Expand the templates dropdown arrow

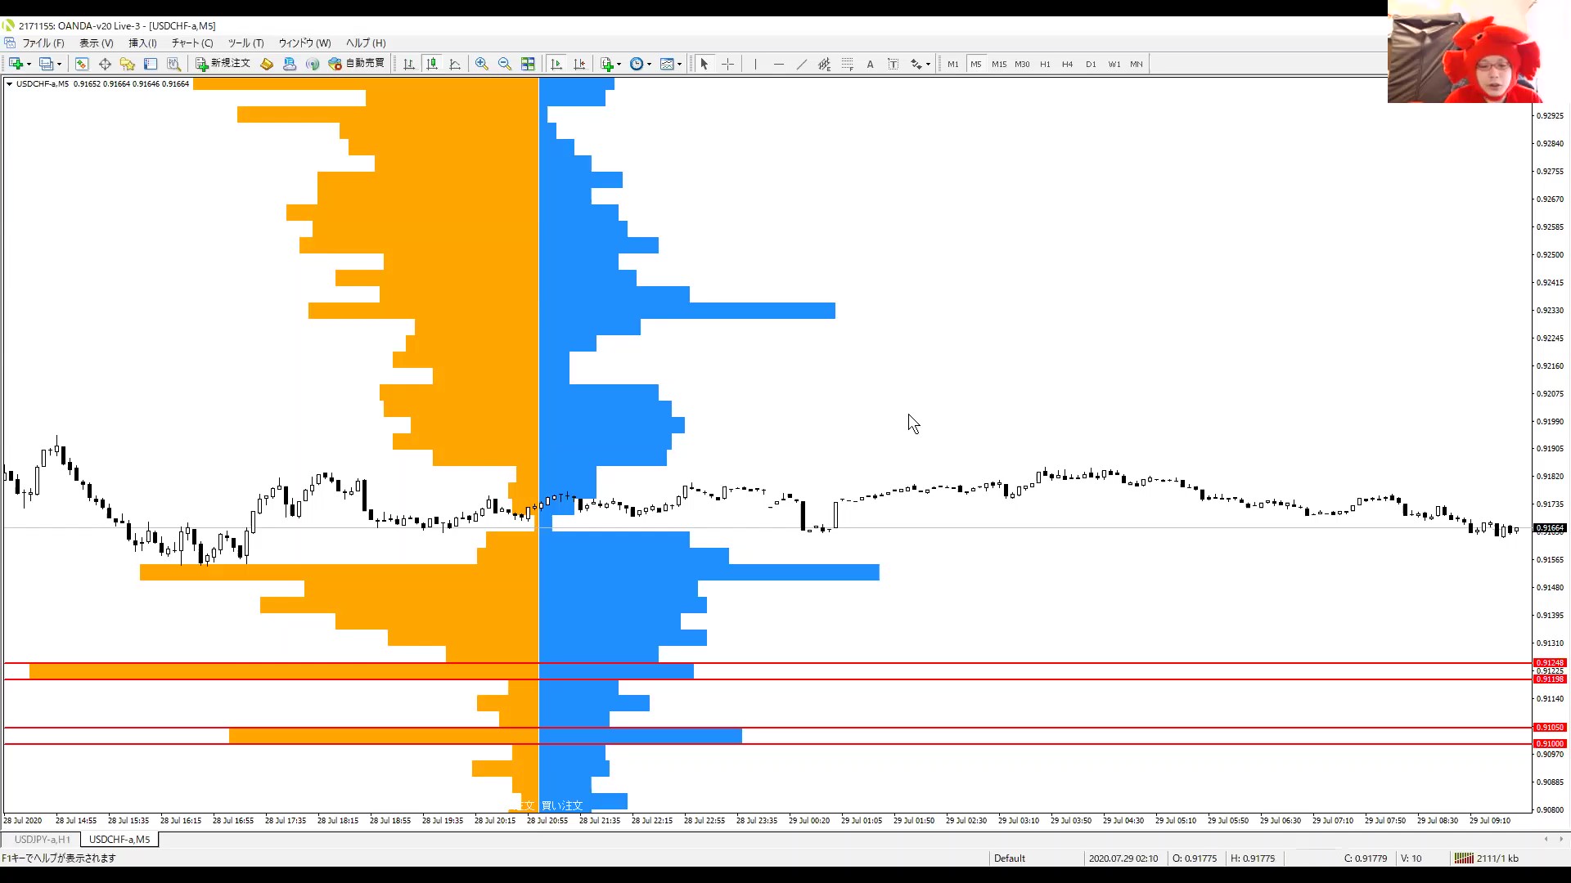point(680,64)
